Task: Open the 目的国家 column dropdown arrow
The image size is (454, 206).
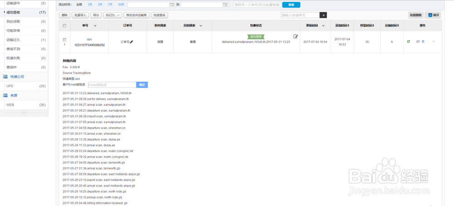Action: pyautogui.click(x=201, y=26)
